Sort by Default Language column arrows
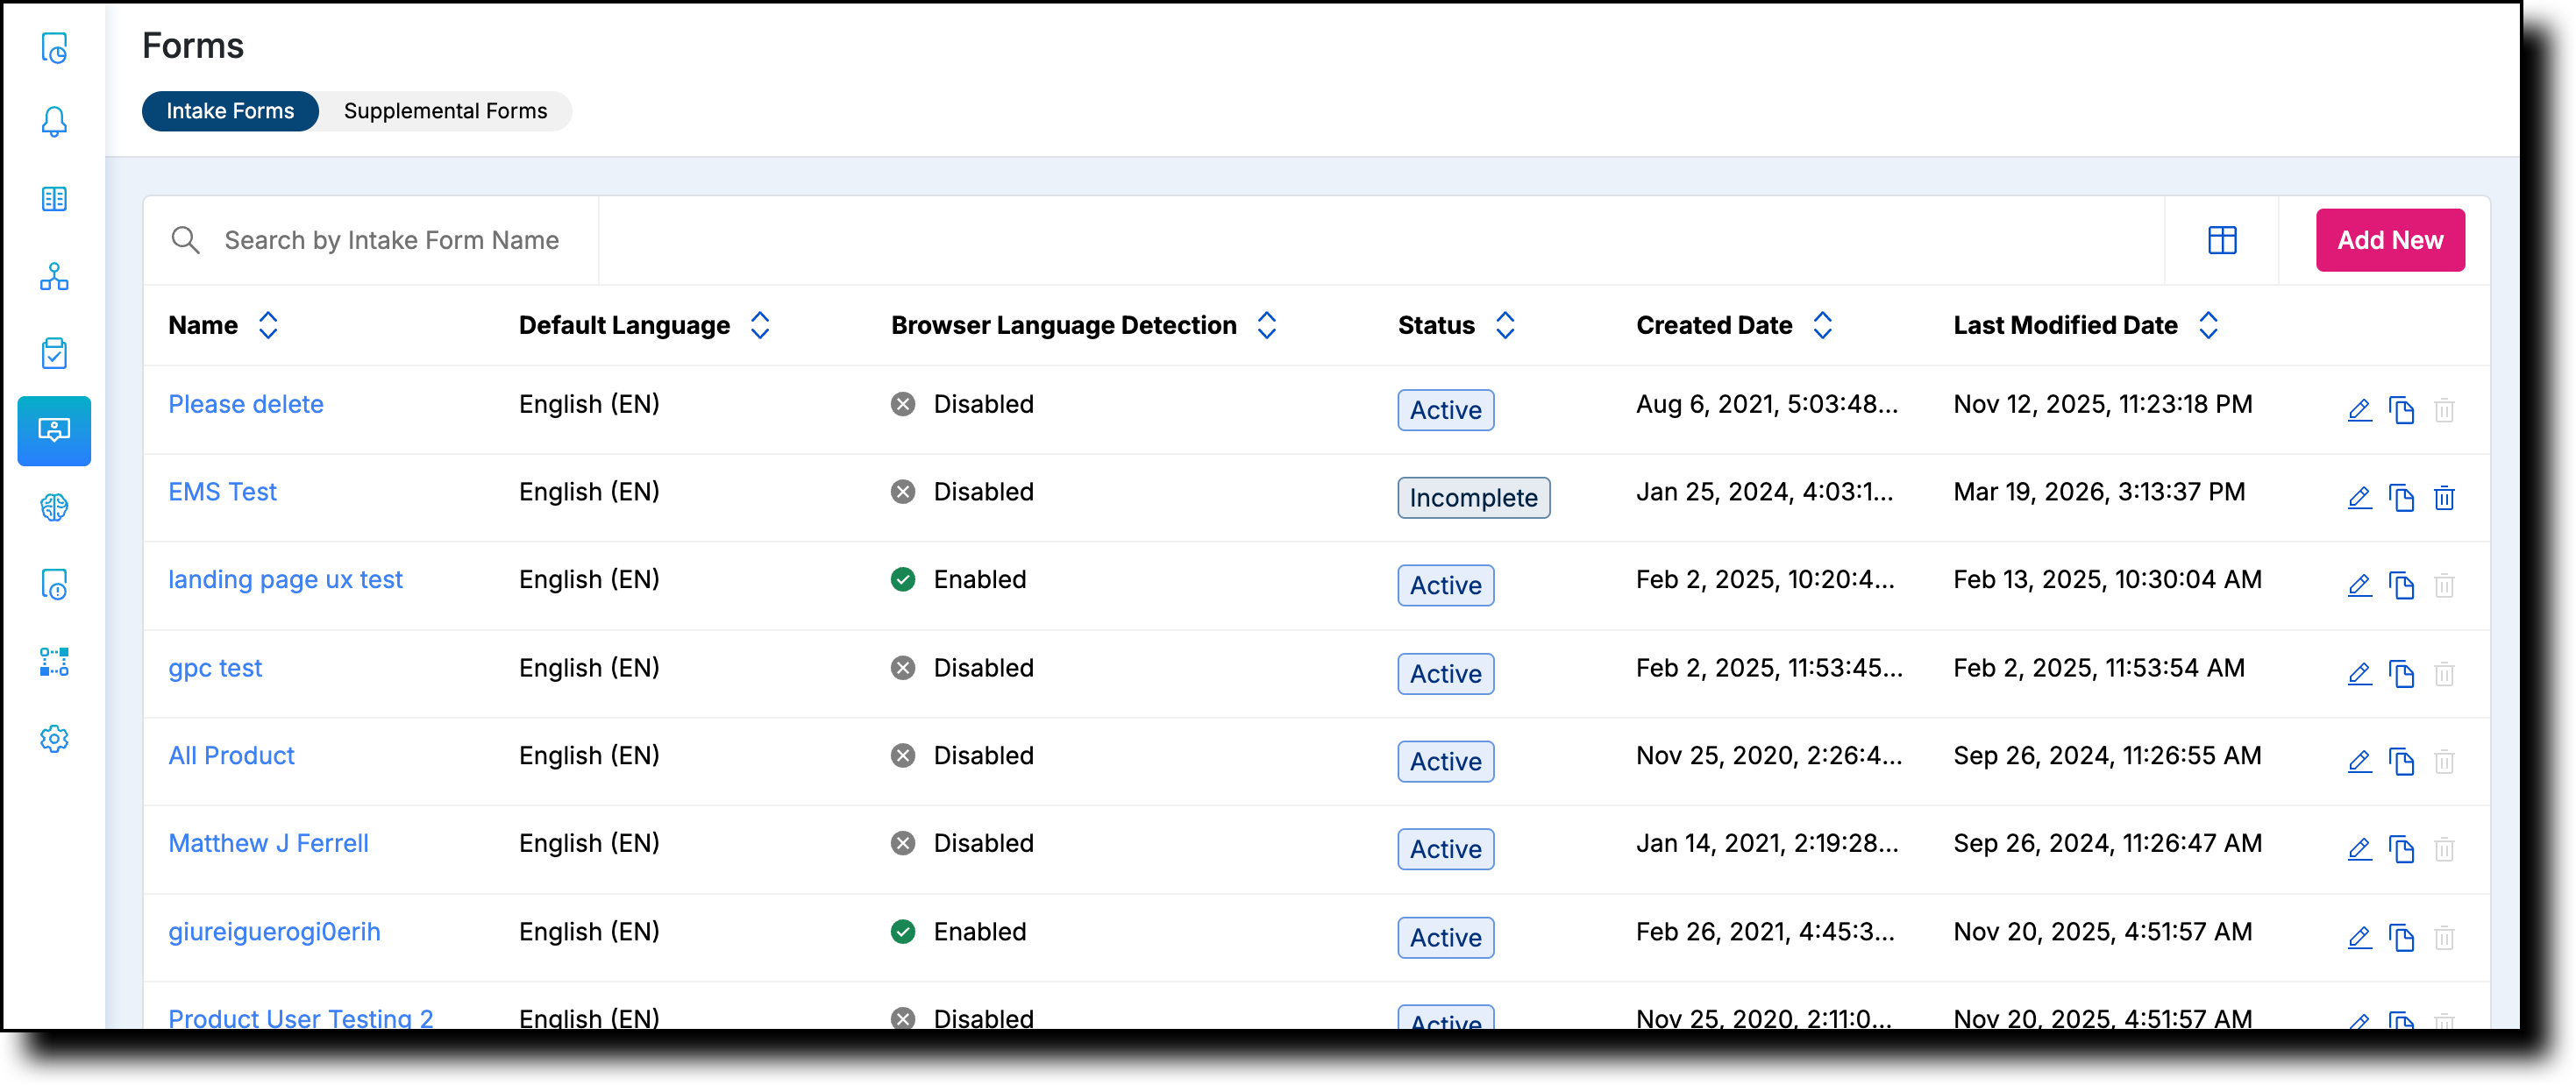2576x1085 pixels. (760, 325)
